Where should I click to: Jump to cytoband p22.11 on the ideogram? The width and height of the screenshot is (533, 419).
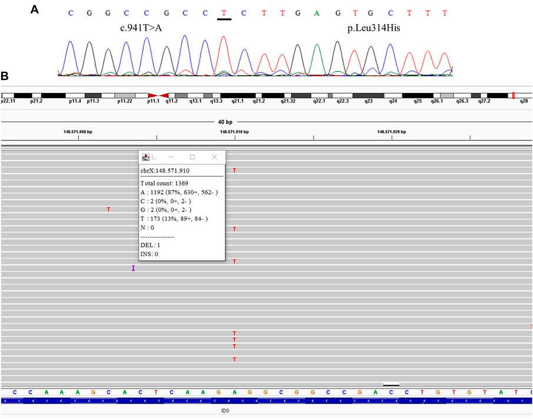tap(8, 101)
